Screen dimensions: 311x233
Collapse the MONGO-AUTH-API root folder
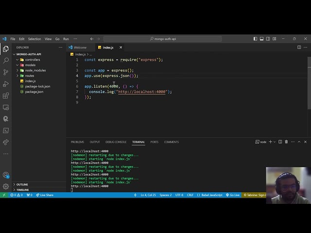pyautogui.click(x=14, y=54)
